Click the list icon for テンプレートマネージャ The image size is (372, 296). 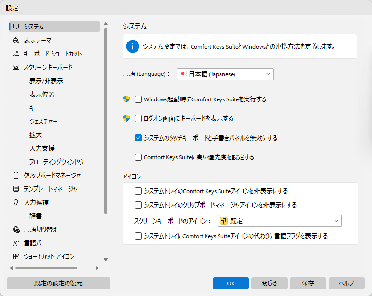click(16, 189)
